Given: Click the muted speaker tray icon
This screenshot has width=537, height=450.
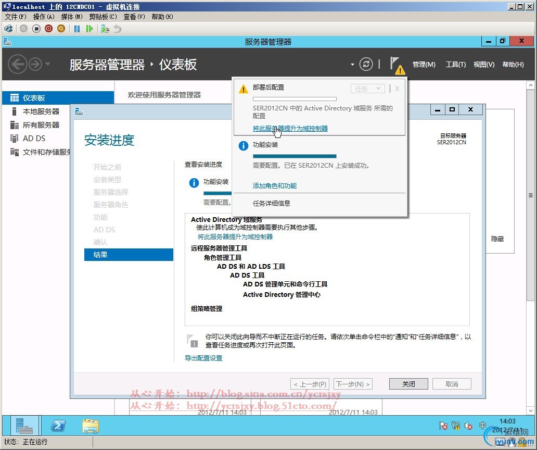Looking at the screenshot, I should (468, 426).
